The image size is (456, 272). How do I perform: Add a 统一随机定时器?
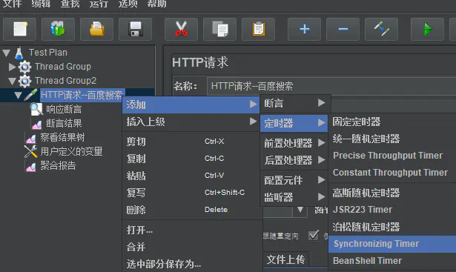pos(392,139)
